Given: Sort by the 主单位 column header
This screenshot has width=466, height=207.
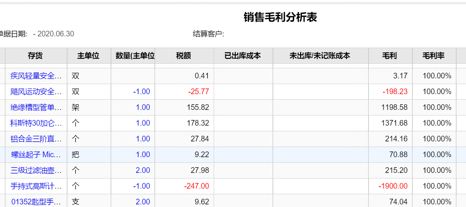Looking at the screenshot, I should click(88, 56).
